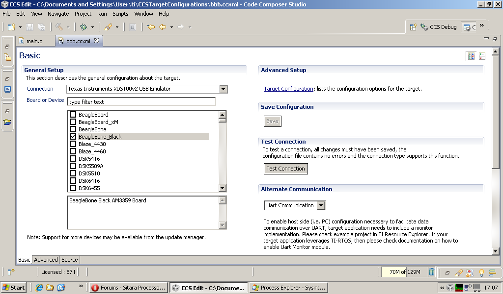Click scroll-down arrow of main editor scrollbar

point(495,251)
